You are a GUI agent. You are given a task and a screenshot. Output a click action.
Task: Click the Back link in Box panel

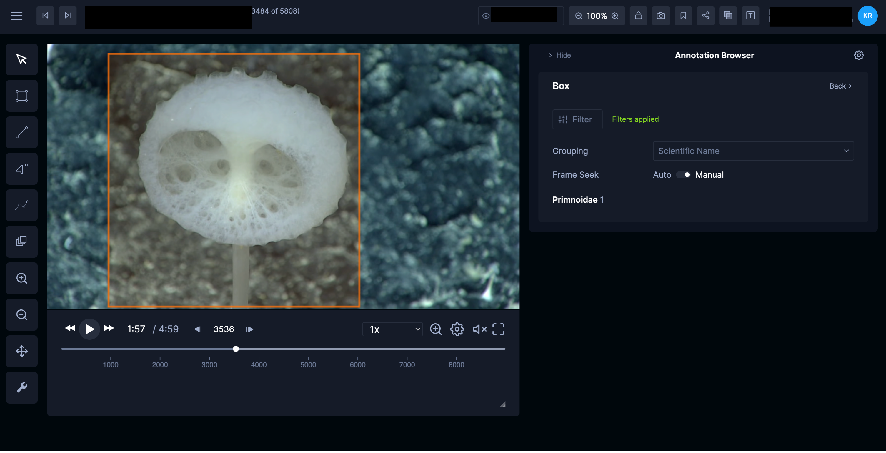point(840,86)
